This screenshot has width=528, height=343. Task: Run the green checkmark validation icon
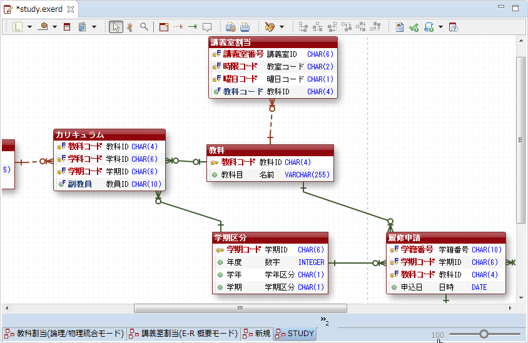[414, 27]
